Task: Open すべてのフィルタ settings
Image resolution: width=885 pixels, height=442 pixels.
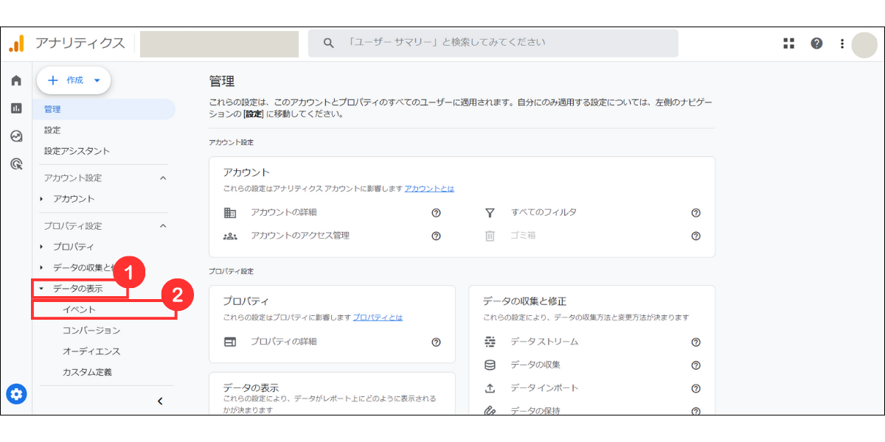Action: [x=544, y=213]
